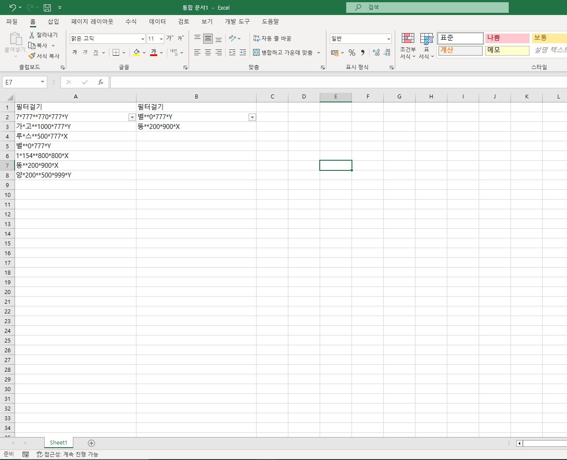Click the bottom align icon
Screen dimensions: 567x460
coord(219,38)
